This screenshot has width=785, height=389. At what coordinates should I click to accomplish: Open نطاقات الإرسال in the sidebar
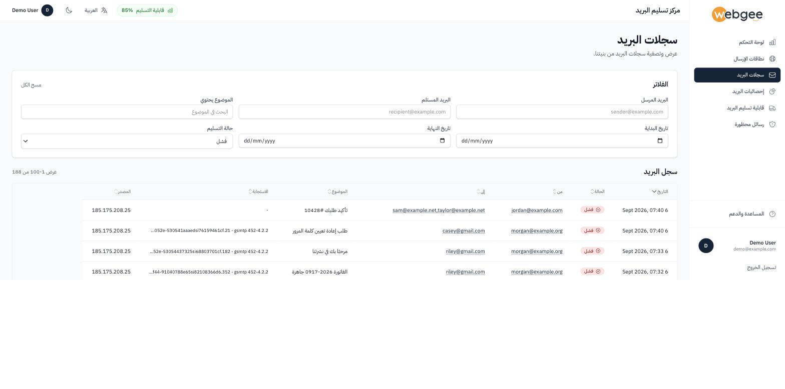tap(737, 59)
